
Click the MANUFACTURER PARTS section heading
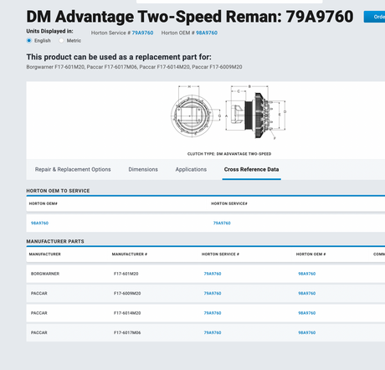[55, 241]
